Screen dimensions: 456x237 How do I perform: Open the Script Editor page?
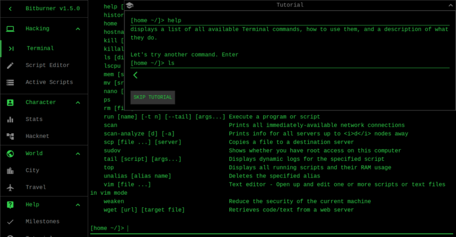click(x=44, y=65)
